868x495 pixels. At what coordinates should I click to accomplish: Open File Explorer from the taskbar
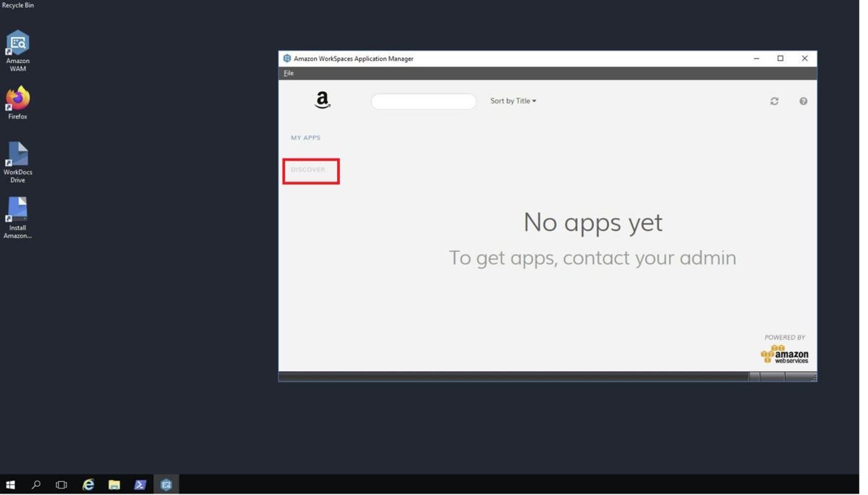point(114,485)
